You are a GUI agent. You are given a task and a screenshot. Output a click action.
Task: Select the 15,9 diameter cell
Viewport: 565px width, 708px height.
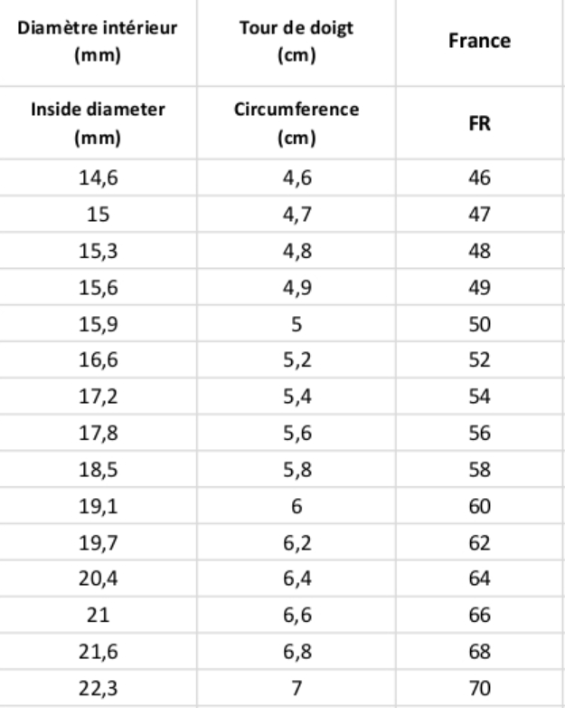(97, 325)
